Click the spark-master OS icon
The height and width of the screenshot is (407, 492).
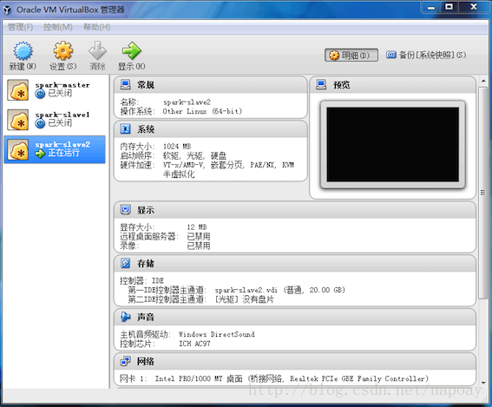(18, 90)
